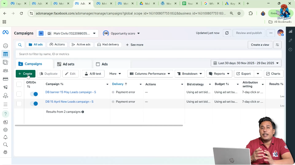Toggle off DB banner 15 May campaign
This screenshot has height=165, width=295.
(34, 94)
